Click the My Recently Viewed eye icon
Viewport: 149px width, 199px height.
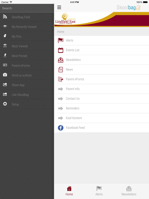5,26
